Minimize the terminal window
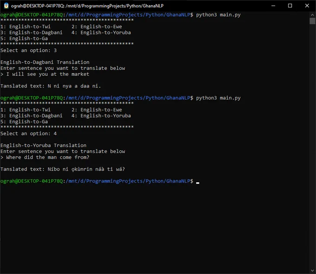This screenshot has height=274, width=316. pos(273,6)
